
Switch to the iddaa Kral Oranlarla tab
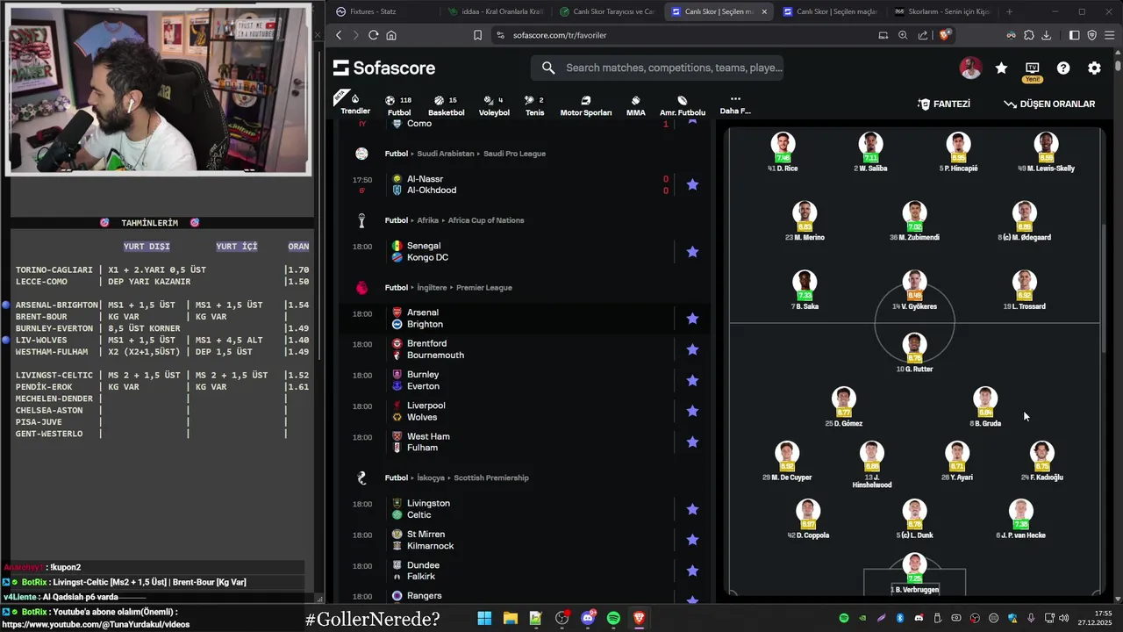[496, 11]
